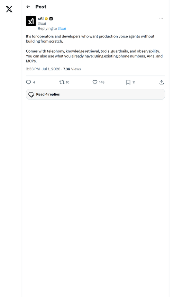The height and width of the screenshot is (297, 173).
Task: Open the 3:33 PM · Jul 1, 2026 timestamp
Action: pyautogui.click(x=43, y=69)
